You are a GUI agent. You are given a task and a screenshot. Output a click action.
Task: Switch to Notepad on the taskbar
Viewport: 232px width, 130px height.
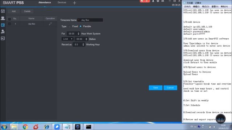pos(67,127)
